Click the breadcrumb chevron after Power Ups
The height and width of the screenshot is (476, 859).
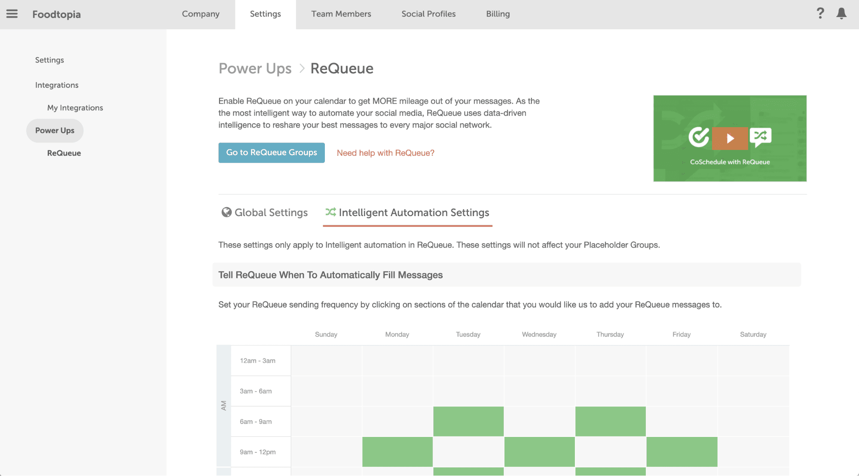coord(302,68)
